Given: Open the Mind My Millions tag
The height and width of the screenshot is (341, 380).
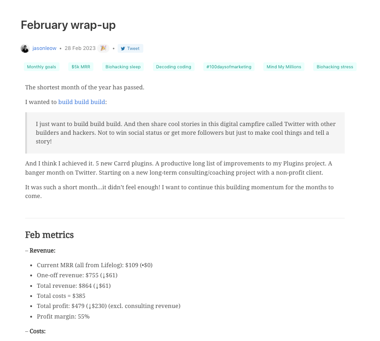Looking at the screenshot, I should [284, 67].
